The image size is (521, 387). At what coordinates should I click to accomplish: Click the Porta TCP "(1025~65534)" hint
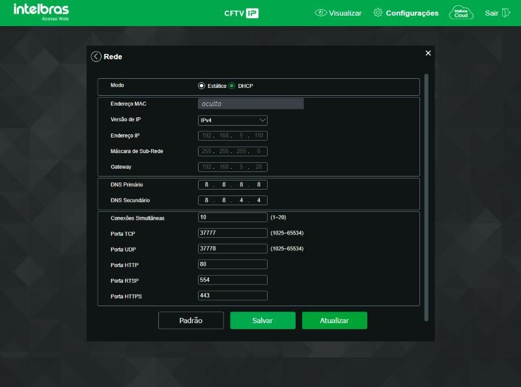pos(287,233)
